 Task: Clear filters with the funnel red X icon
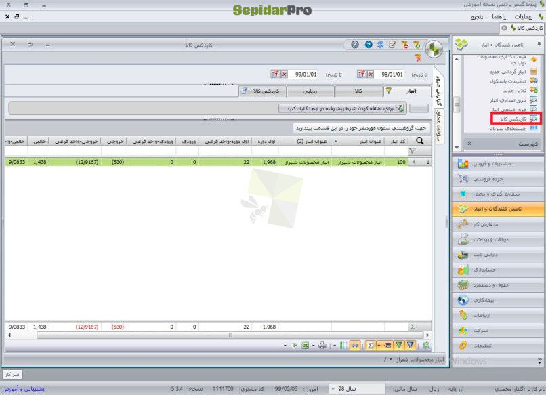click(418, 58)
